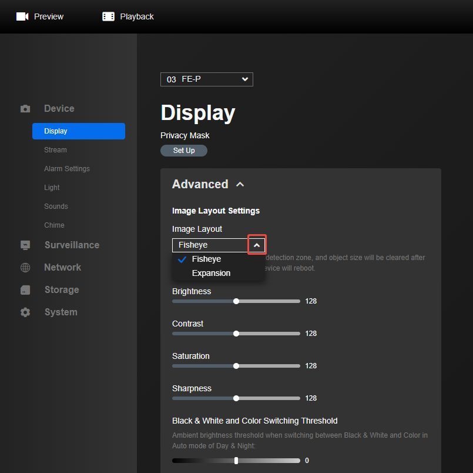473x473 pixels.
Task: Click the Sharpness slider handle
Action: point(236,398)
